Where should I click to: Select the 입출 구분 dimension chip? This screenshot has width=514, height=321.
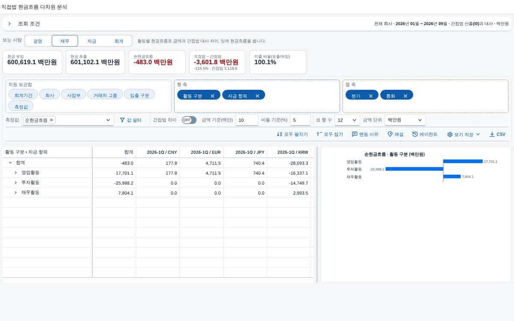(139, 95)
